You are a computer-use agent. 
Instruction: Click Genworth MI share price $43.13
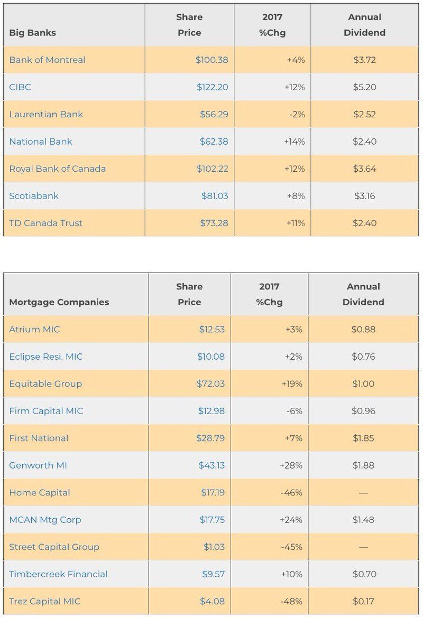(x=212, y=465)
